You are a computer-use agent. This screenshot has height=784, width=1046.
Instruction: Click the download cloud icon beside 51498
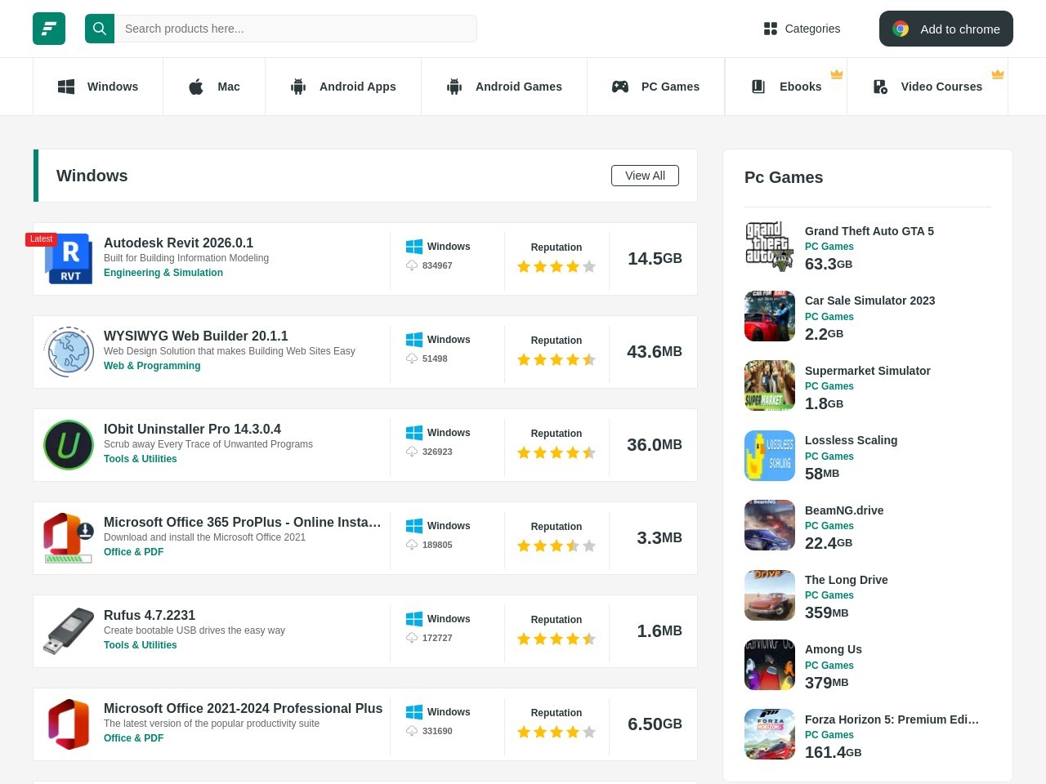(x=412, y=359)
